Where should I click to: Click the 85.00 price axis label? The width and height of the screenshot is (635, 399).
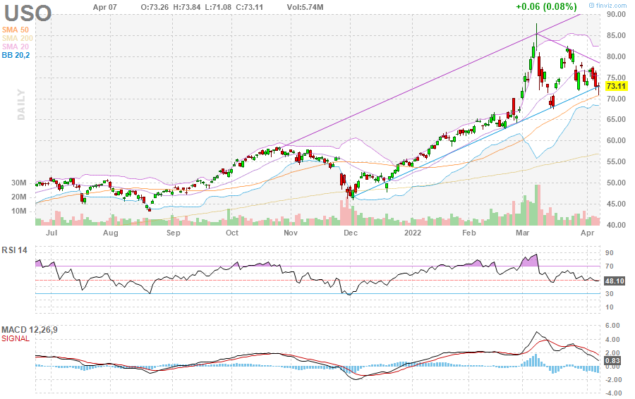[615, 36]
